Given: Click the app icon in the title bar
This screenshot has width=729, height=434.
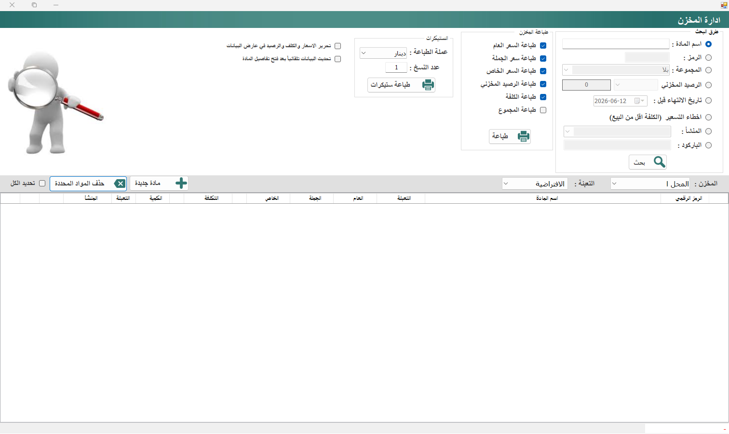Looking at the screenshot, I should coord(723,5).
